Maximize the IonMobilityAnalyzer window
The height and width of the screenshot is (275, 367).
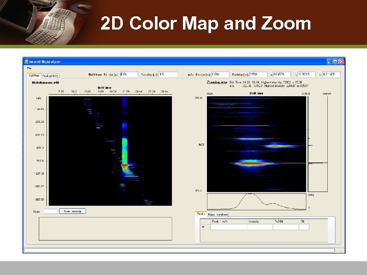click(335, 62)
